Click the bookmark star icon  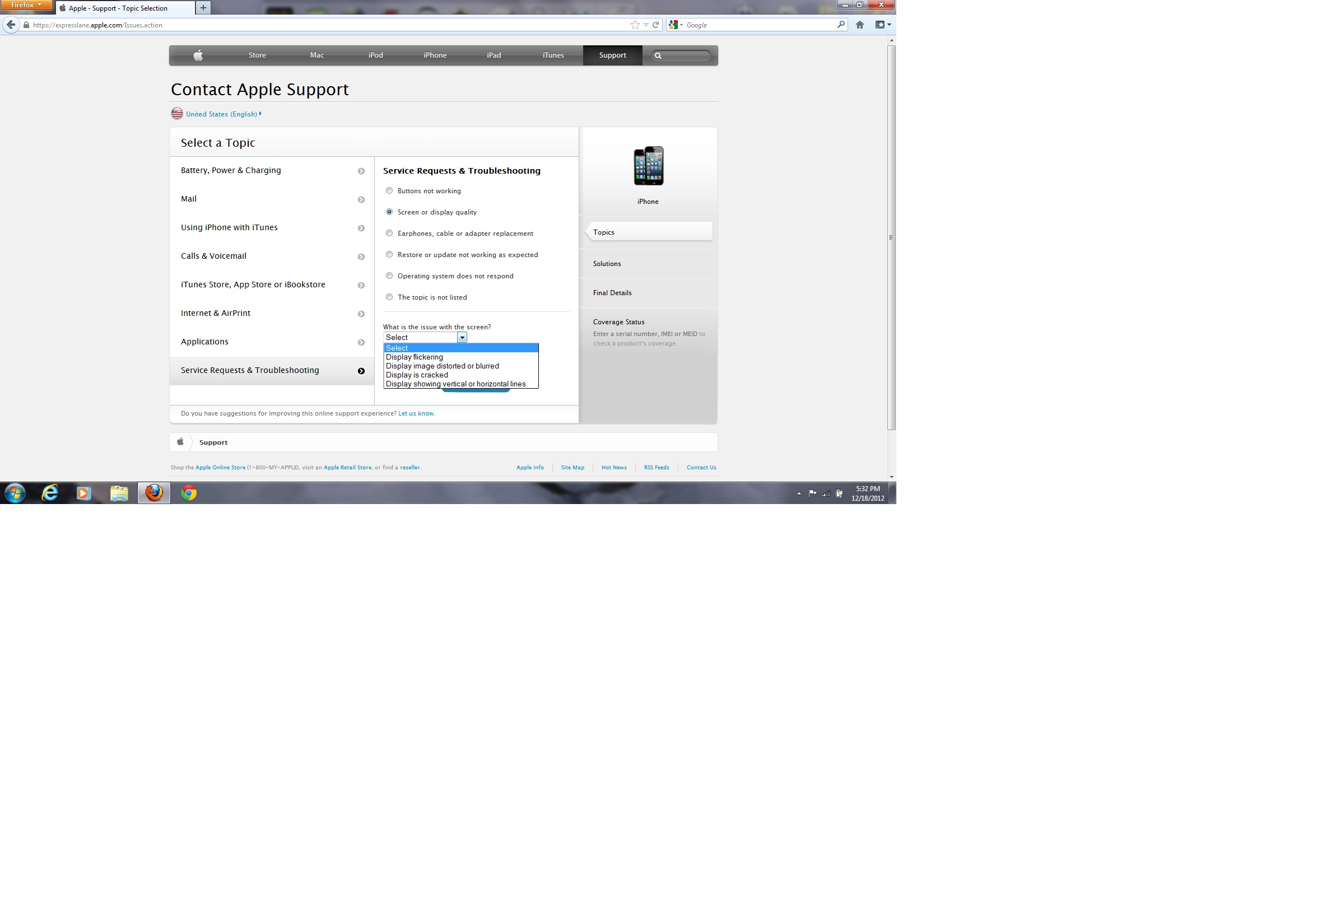[x=635, y=25]
